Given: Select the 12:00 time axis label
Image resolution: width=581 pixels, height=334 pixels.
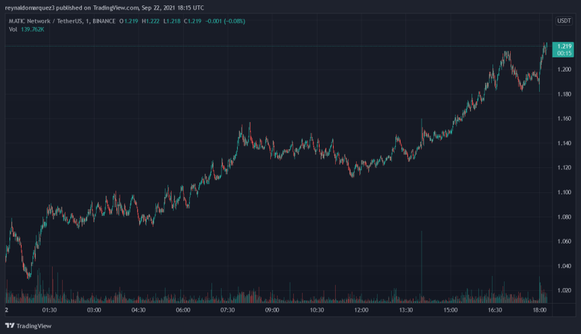Looking at the screenshot, I should click(361, 310).
